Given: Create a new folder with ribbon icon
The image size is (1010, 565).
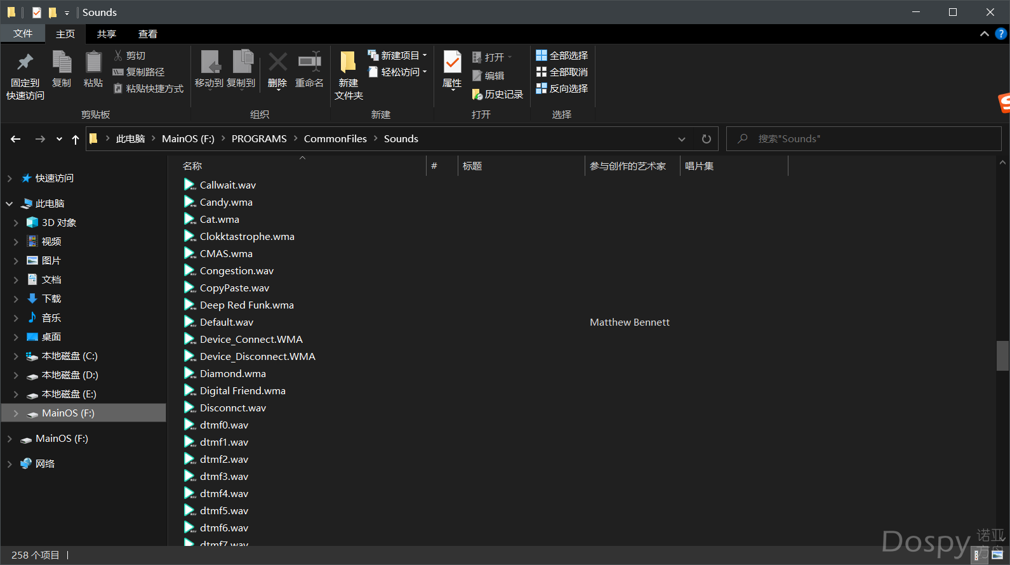Looking at the screenshot, I should click(348, 63).
